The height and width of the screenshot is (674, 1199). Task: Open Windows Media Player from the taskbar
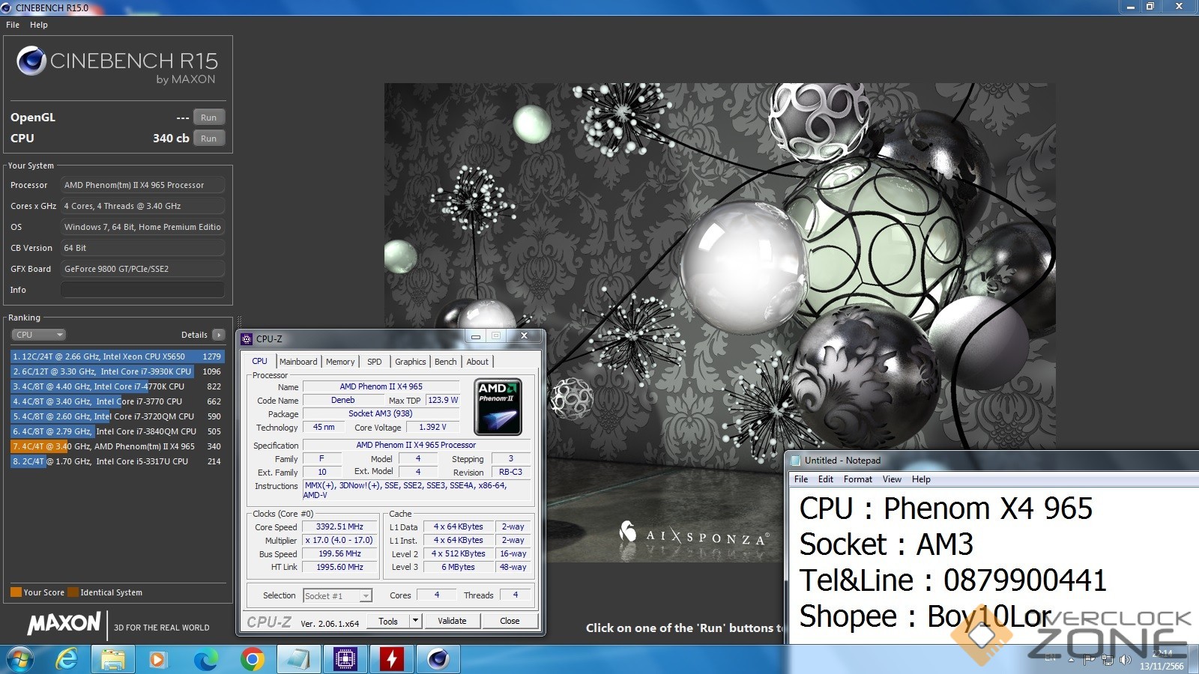tap(158, 659)
